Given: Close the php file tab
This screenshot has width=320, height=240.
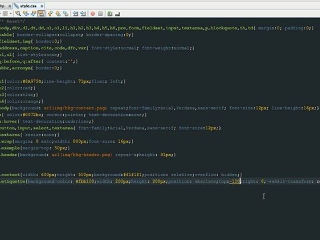Looking at the screenshot, I should pyautogui.click(x=10, y=6).
